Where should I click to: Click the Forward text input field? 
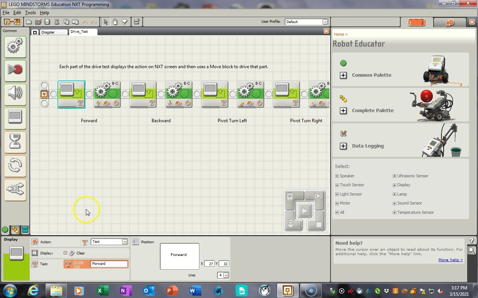click(x=109, y=264)
